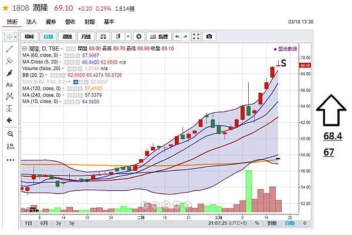The width and height of the screenshot is (352, 235).
Task: Open the zoom-in magnifier tool
Action: (x=10, y=134)
